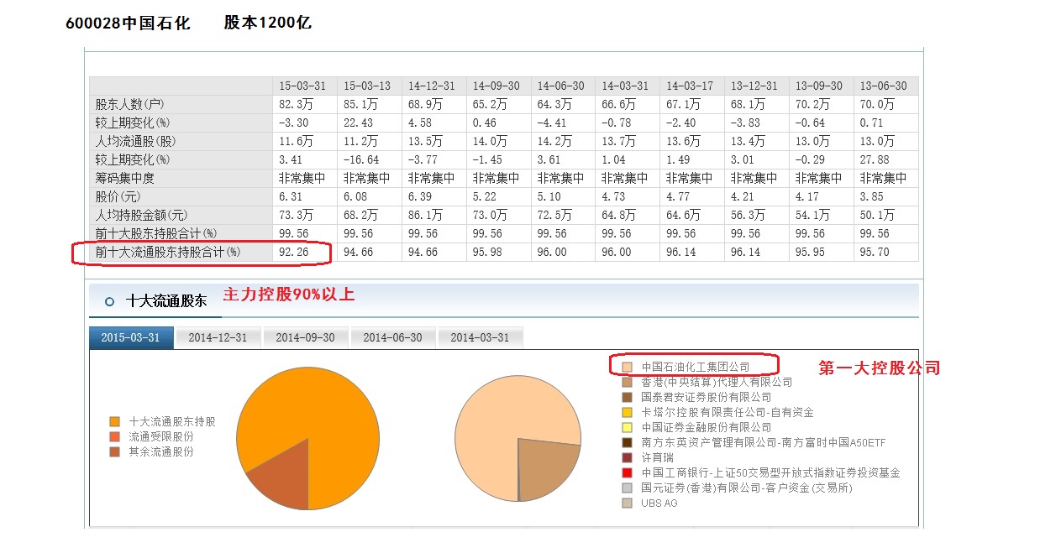Click the 国元证券(香港) gray legend swatch
The width and height of the screenshot is (1056, 553).
(627, 488)
